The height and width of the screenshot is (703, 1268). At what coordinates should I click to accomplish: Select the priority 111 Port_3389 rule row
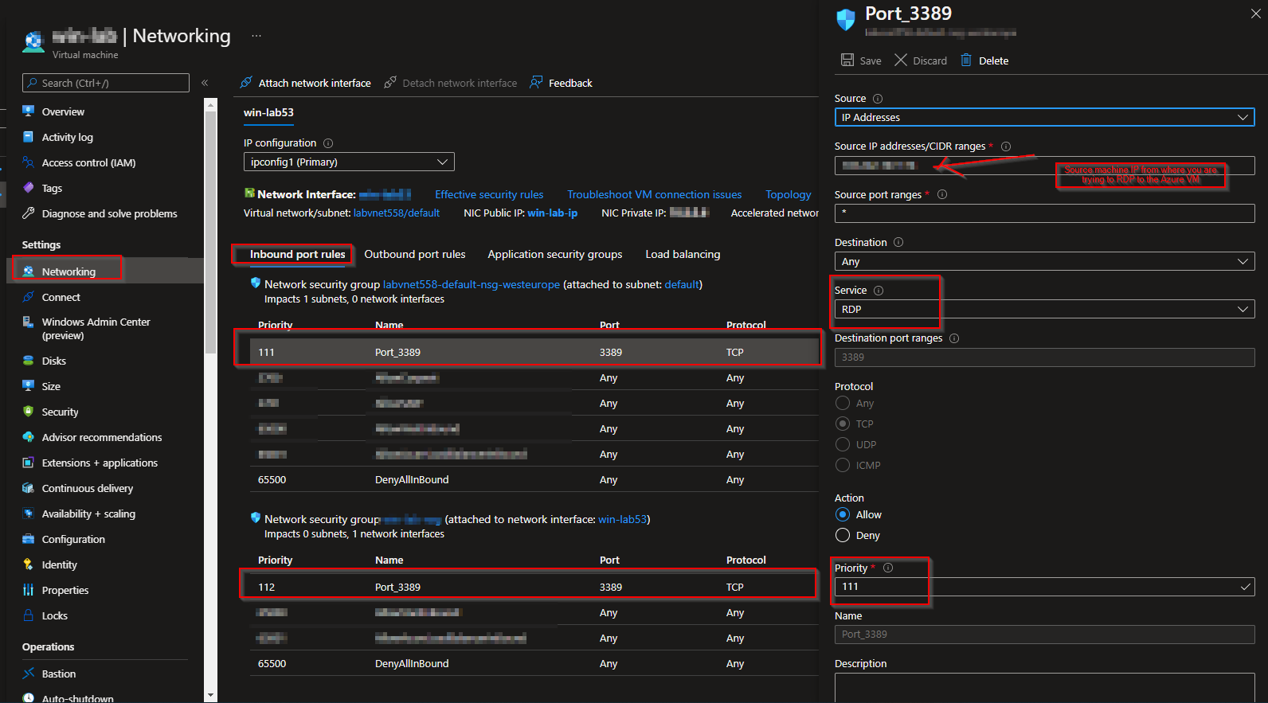[534, 352]
